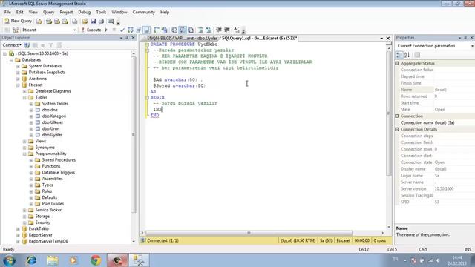
Task: Click the Increase Indent icon
Action: click(x=227, y=30)
